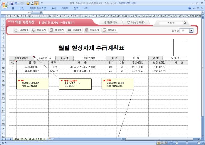205x145 pixels.
Task: Click the Open folder icon in quick access toolbar
Action: point(28,3)
